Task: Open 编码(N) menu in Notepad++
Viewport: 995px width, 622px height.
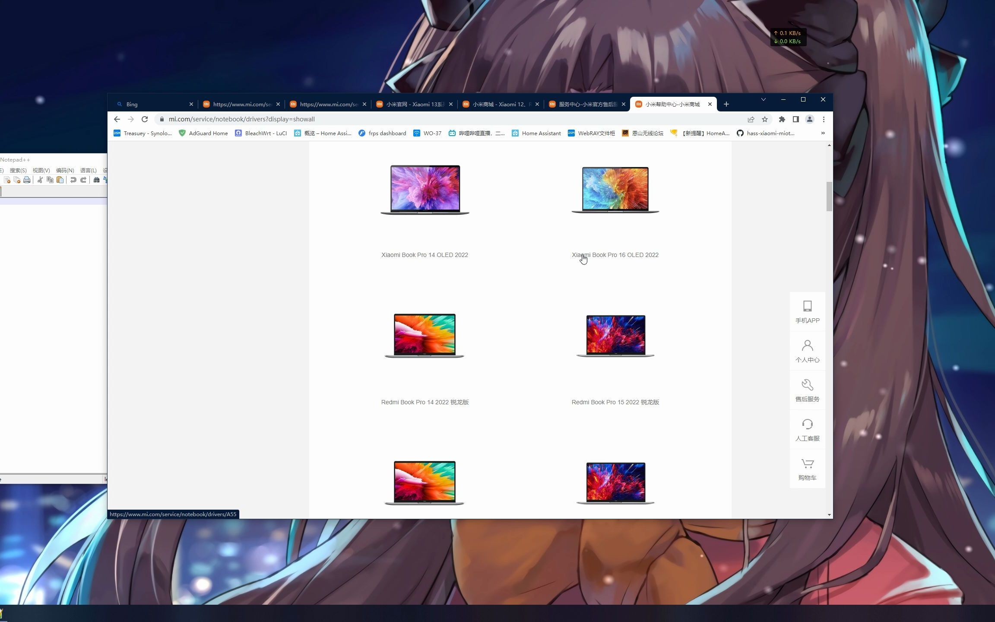Action: [65, 171]
